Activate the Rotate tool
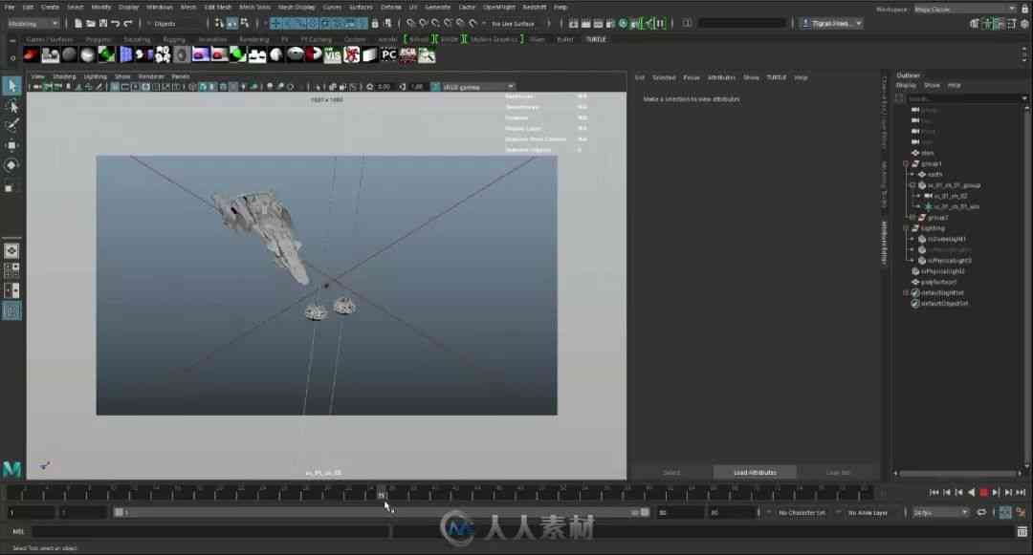This screenshot has height=555, width=1033. 11,165
